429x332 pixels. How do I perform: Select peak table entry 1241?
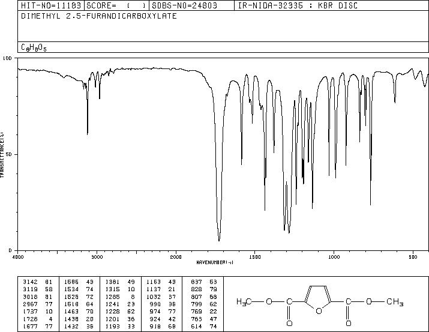(121, 304)
